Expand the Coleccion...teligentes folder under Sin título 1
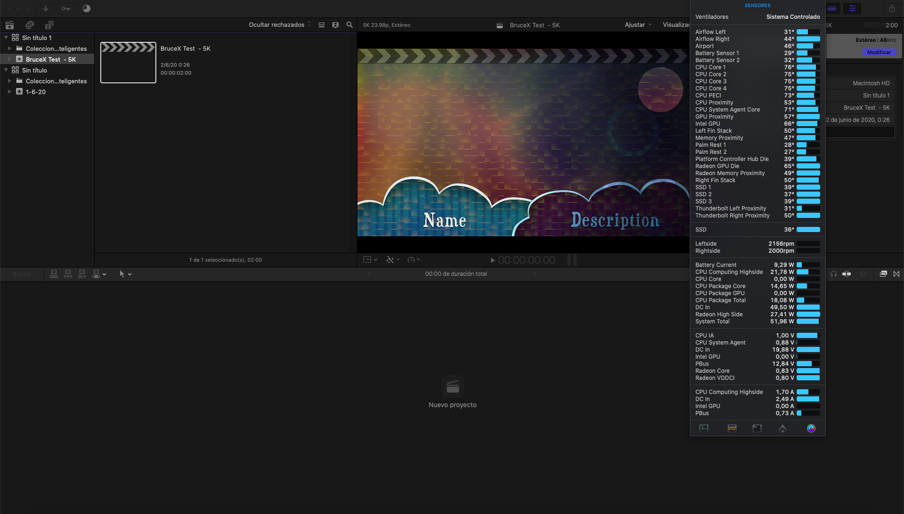Image resolution: width=904 pixels, height=514 pixels. coord(9,48)
